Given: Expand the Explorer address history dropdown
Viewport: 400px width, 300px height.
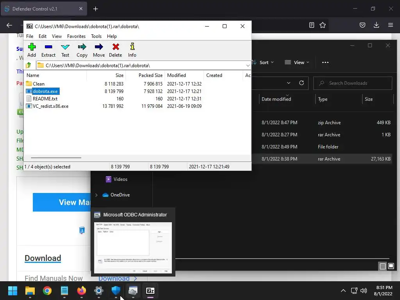Looking at the screenshot, I should tap(289, 83).
